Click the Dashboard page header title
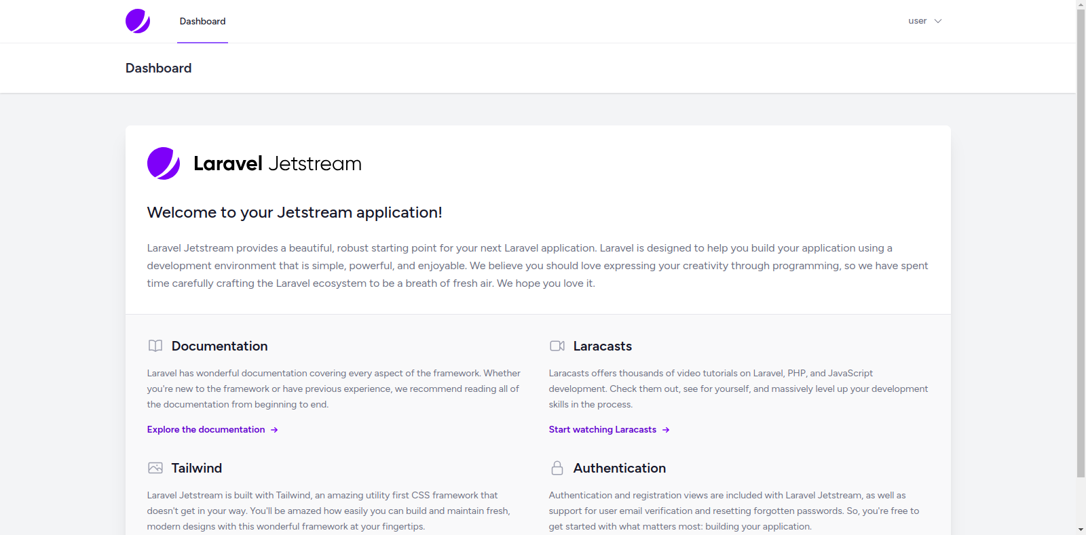Screen dimensions: 1086x535 coord(158,68)
